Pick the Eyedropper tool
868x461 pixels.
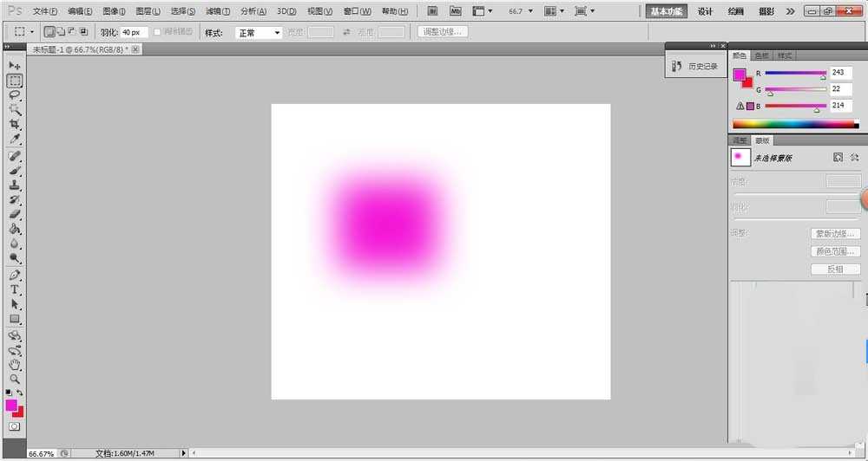point(15,140)
